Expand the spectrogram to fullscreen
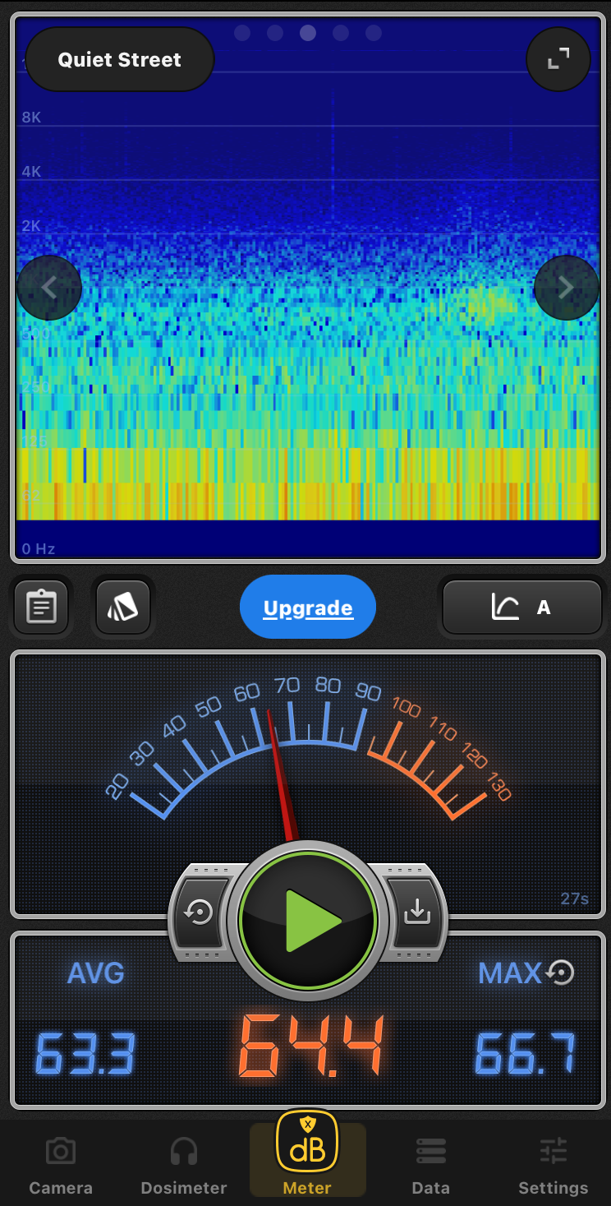The image size is (611, 1206). [x=558, y=59]
